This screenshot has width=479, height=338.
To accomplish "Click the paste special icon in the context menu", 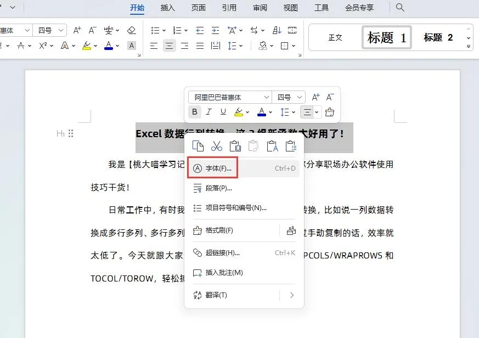I will 291,146.
